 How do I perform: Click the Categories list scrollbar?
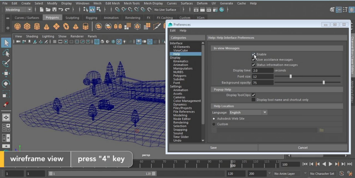pyautogui.click(x=203, y=84)
